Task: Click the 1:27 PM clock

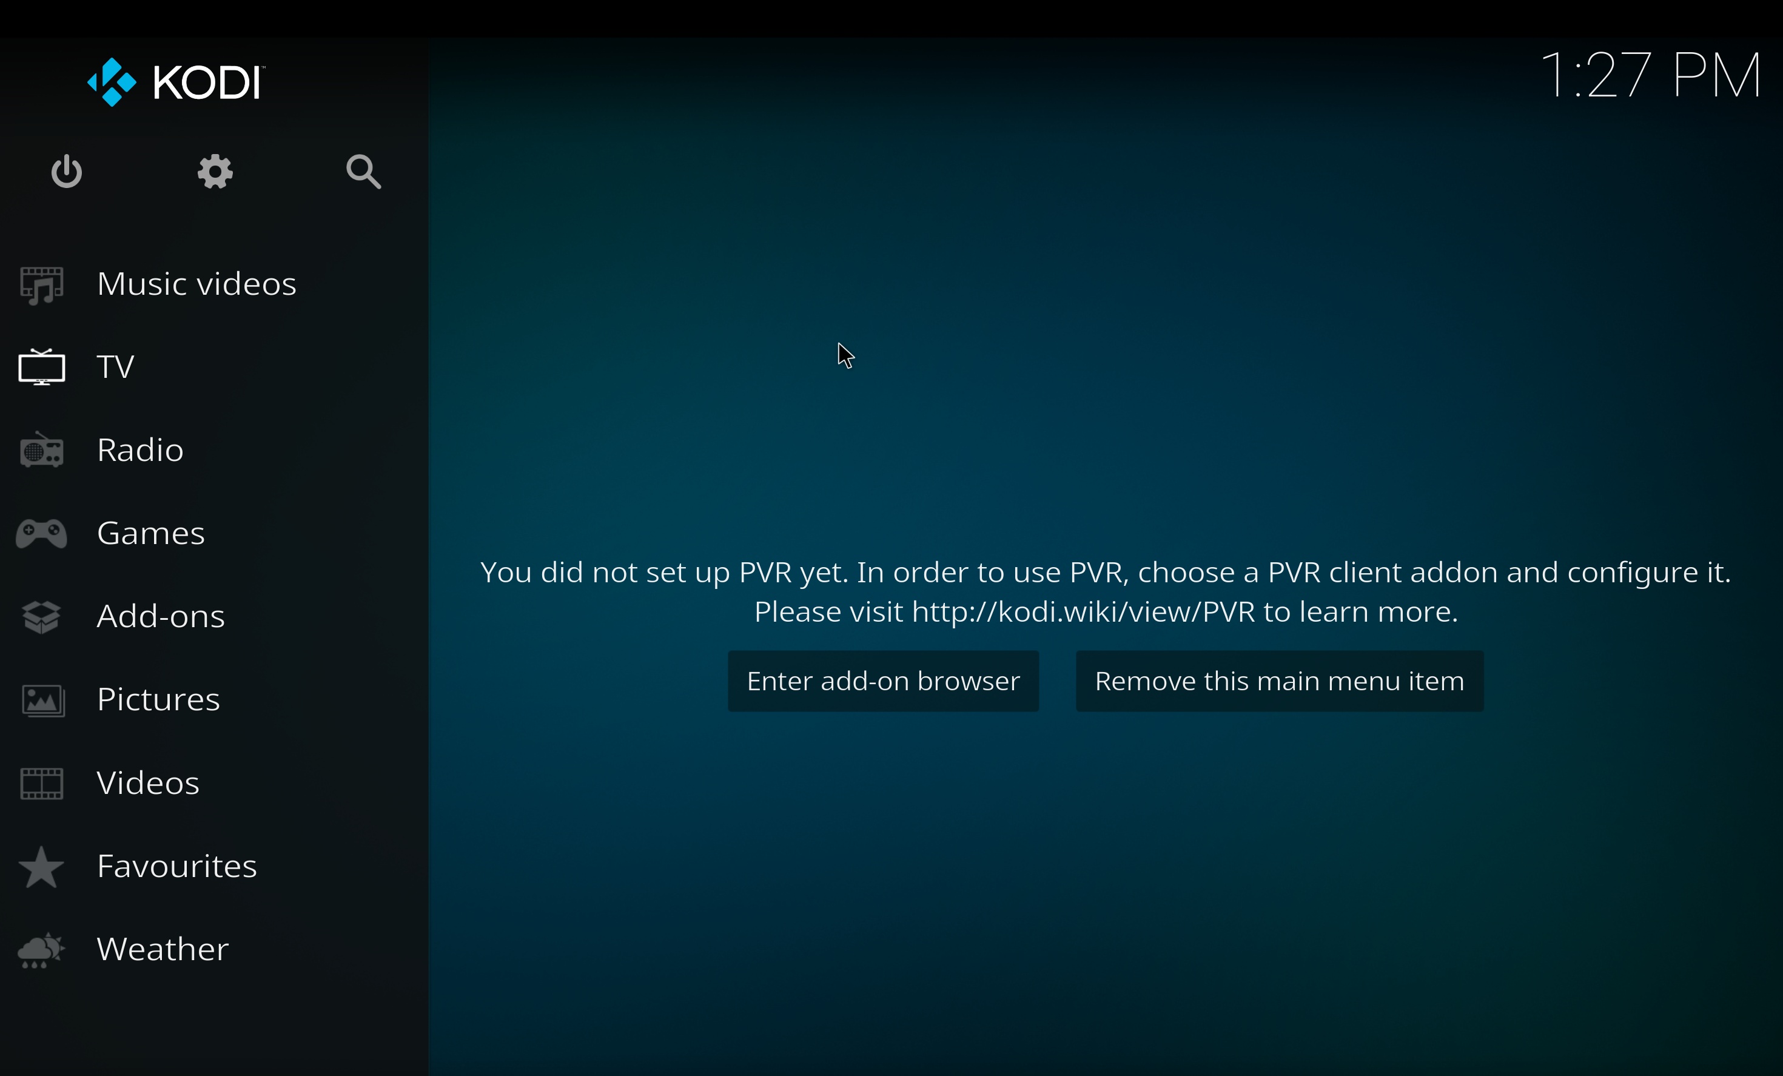Action: (x=1651, y=75)
